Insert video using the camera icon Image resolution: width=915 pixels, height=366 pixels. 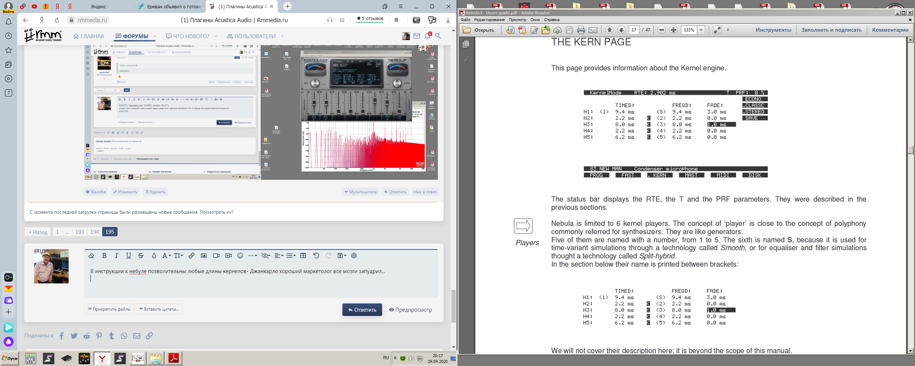[216, 256]
